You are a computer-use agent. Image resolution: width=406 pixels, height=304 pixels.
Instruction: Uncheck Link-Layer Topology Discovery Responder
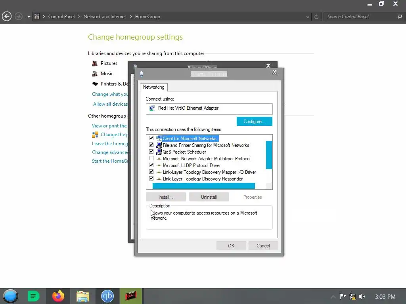point(151,179)
